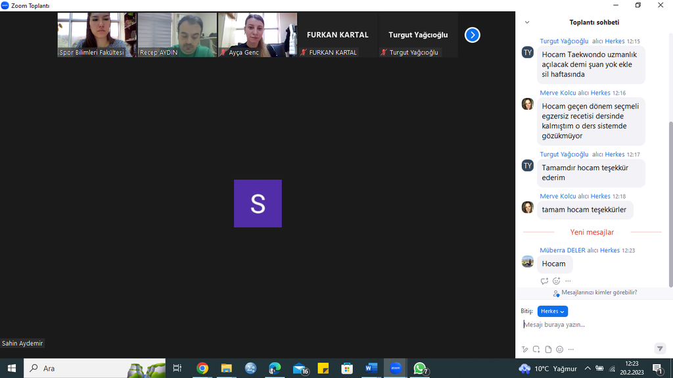The image size is (673, 378).
Task: Open text formatting tool in chat
Action: pos(524,349)
